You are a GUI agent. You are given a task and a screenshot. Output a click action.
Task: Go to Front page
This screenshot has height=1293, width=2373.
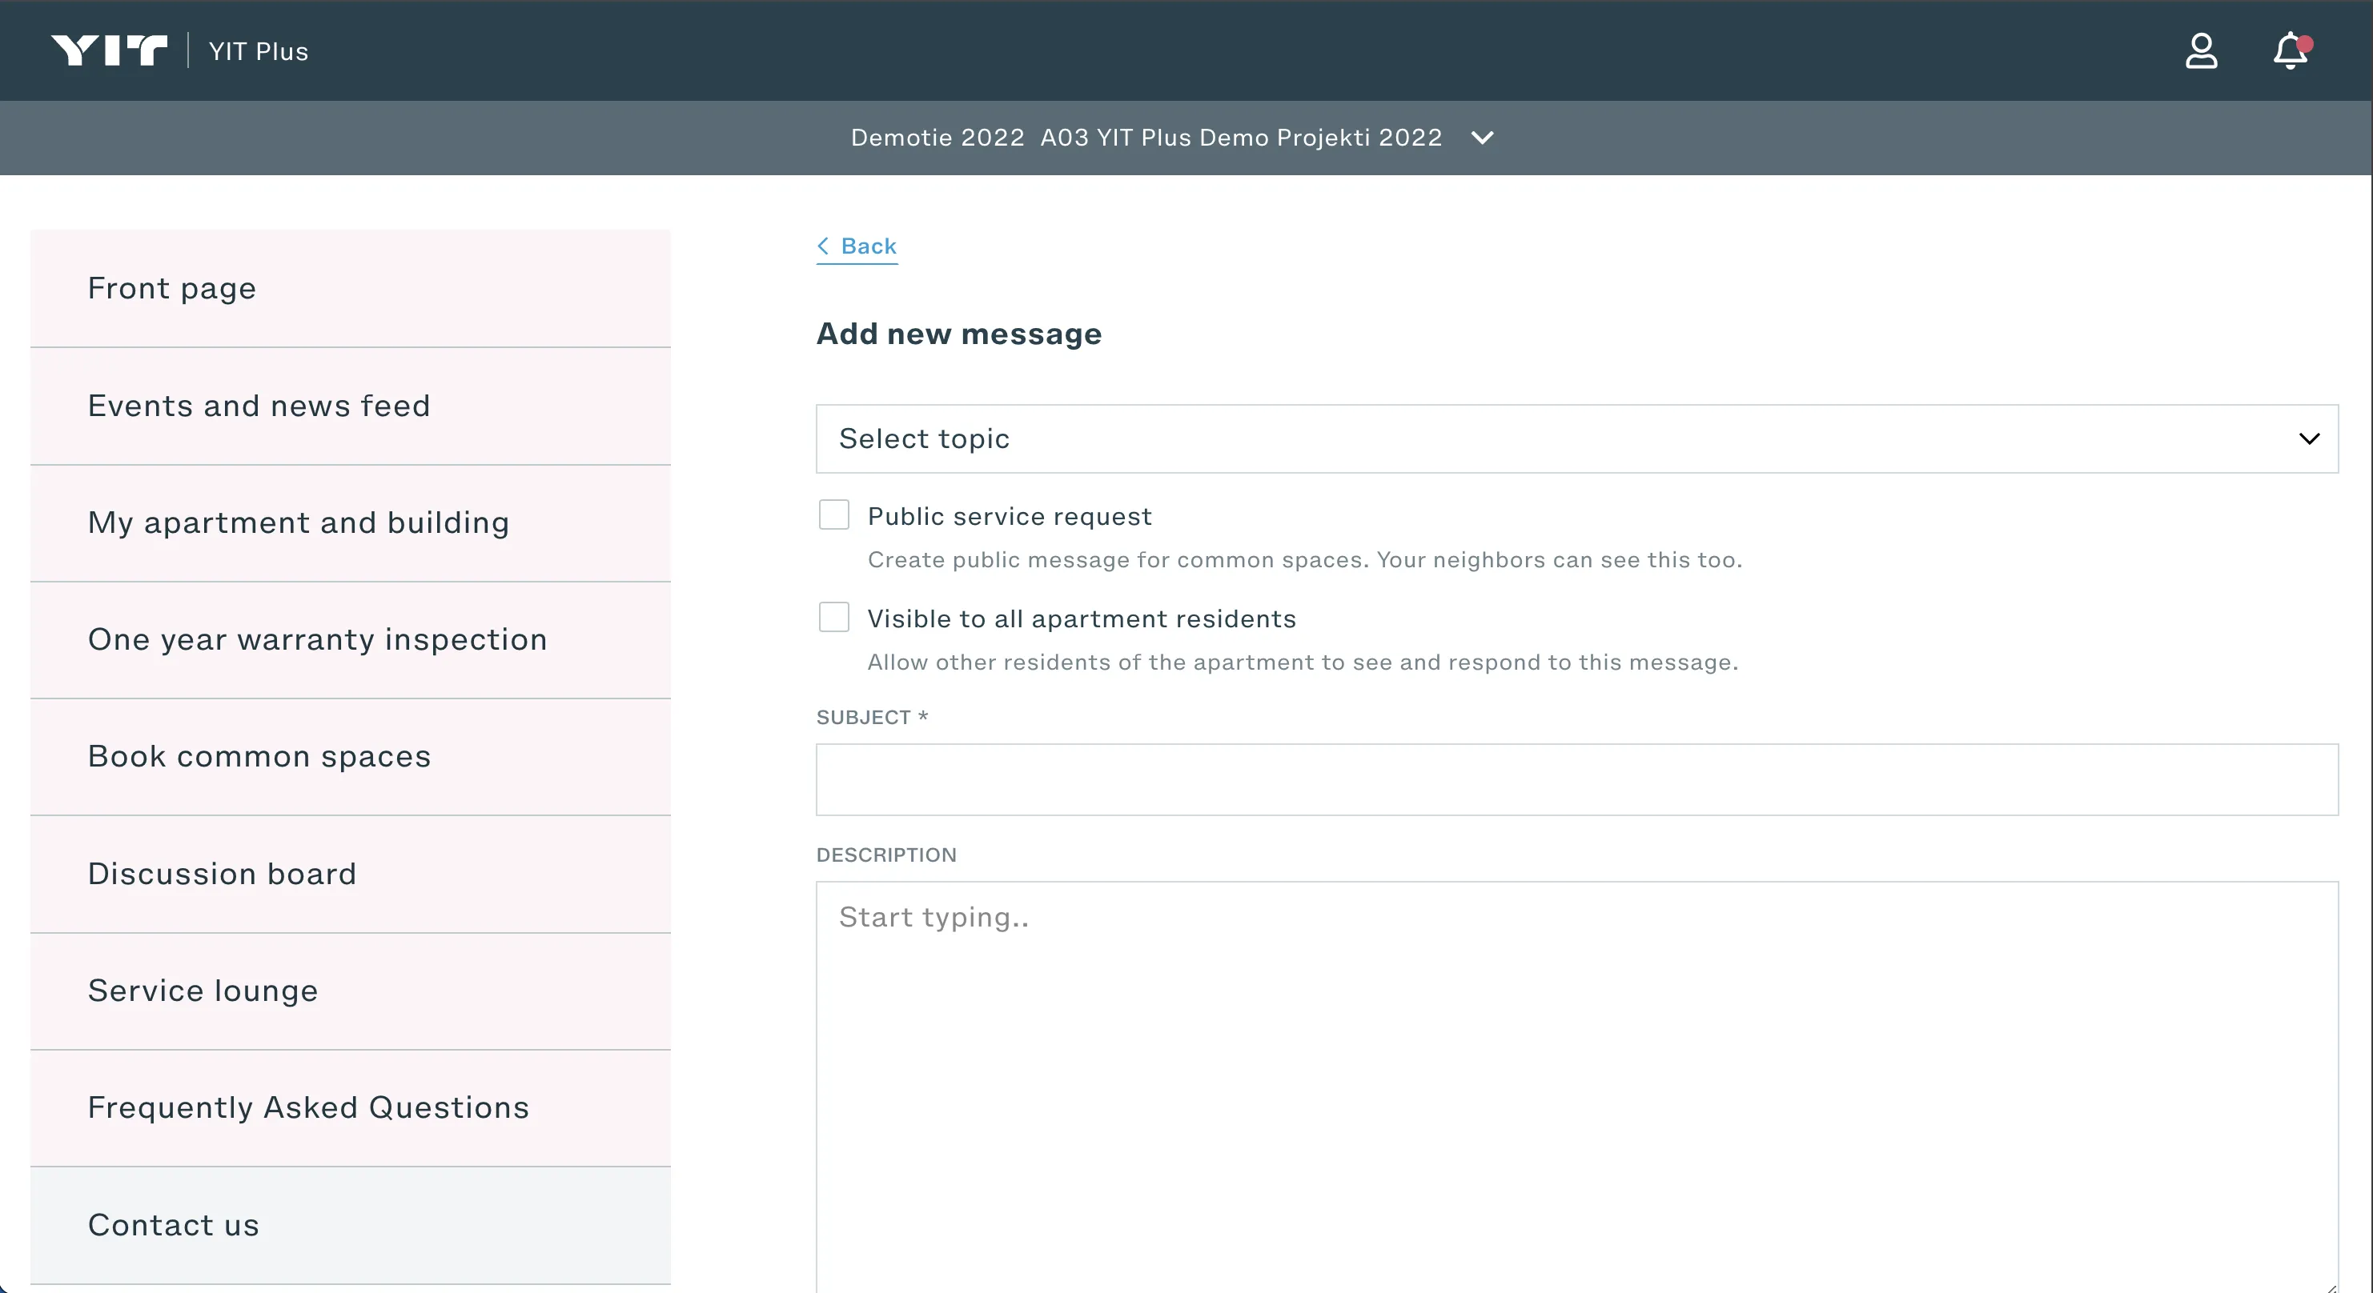[350, 288]
